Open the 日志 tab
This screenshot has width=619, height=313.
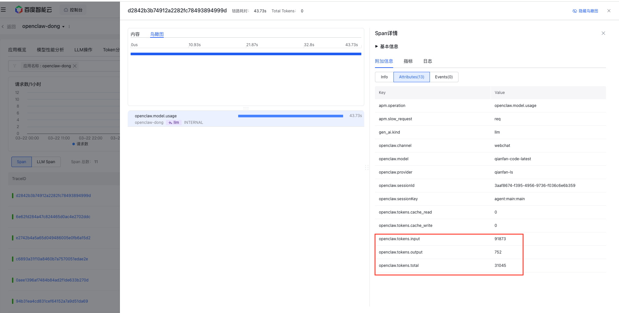point(427,61)
